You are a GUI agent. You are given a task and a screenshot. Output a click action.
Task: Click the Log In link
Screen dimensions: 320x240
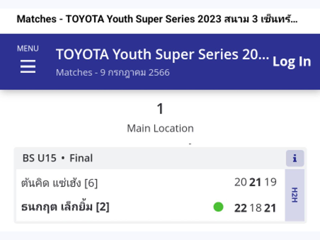pyautogui.click(x=292, y=61)
